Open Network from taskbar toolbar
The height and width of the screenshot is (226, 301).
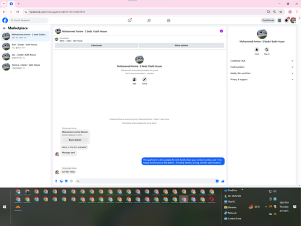[231, 213]
